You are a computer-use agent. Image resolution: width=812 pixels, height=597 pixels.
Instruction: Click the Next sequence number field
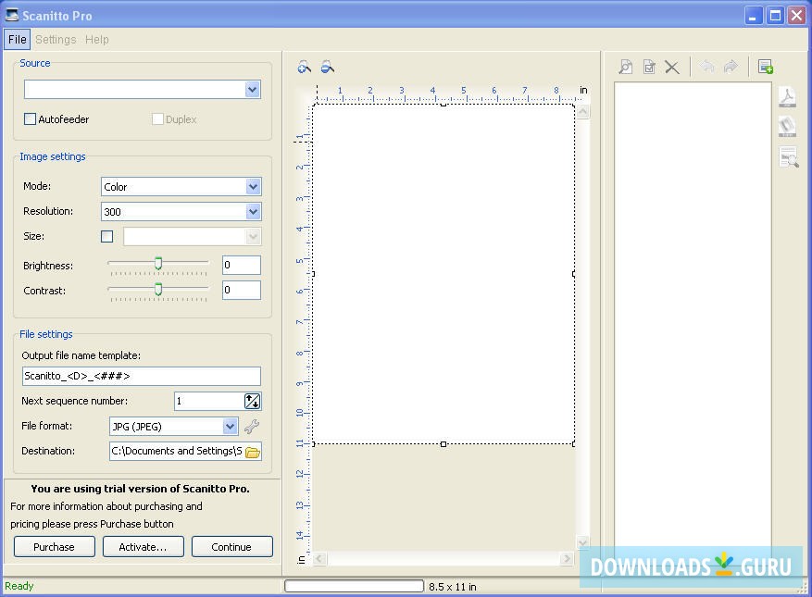208,402
